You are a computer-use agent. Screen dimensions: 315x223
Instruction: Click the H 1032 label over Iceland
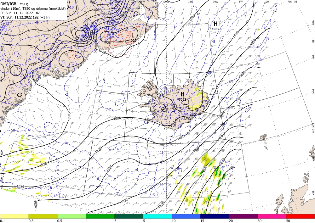[x=182, y=96]
